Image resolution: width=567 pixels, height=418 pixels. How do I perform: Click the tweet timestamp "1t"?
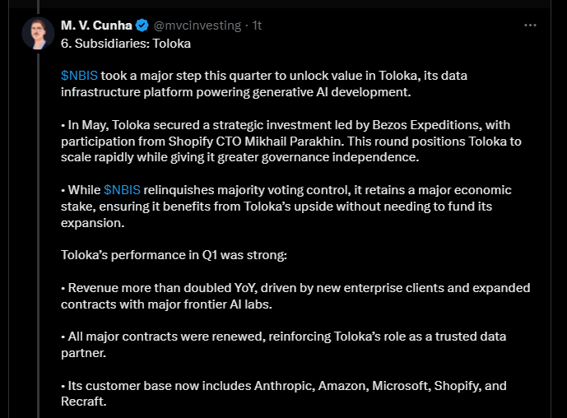click(258, 26)
